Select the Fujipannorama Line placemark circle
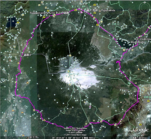The width and height of the screenshot is (151, 139). (49, 16)
